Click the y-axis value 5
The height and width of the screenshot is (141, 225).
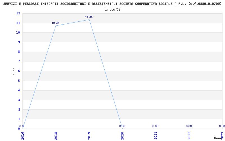[19, 81]
